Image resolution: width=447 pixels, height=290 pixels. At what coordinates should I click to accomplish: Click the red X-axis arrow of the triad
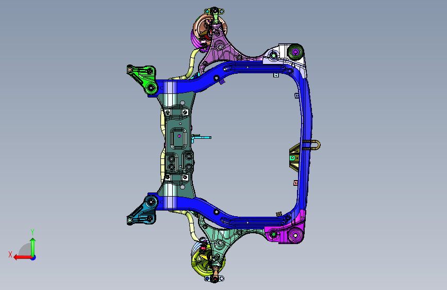(22, 257)
